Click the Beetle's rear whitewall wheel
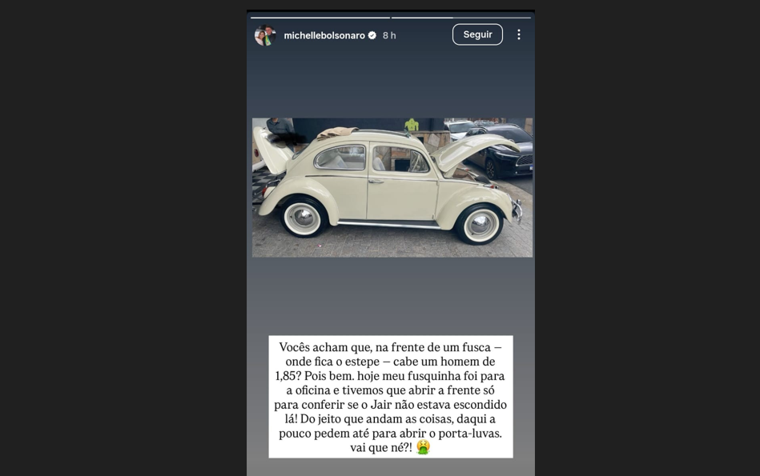Viewport: 760px width, 476px height. click(304, 218)
